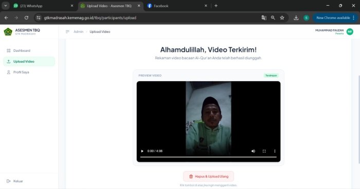Open Dashboard from the sidebar
Screen dimensions: 360x189
point(29,50)
